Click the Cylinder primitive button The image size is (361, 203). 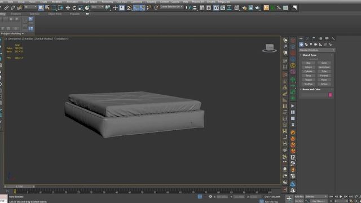(309, 72)
